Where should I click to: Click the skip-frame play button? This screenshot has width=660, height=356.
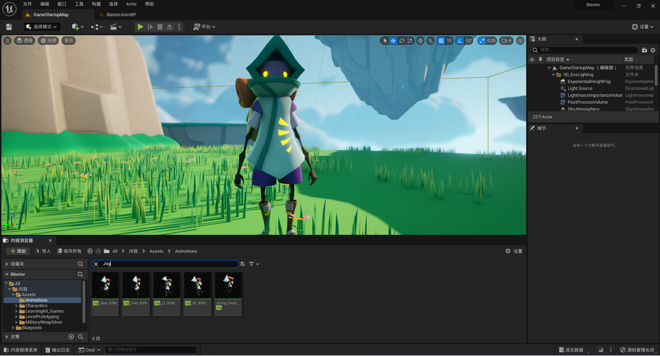click(x=150, y=27)
